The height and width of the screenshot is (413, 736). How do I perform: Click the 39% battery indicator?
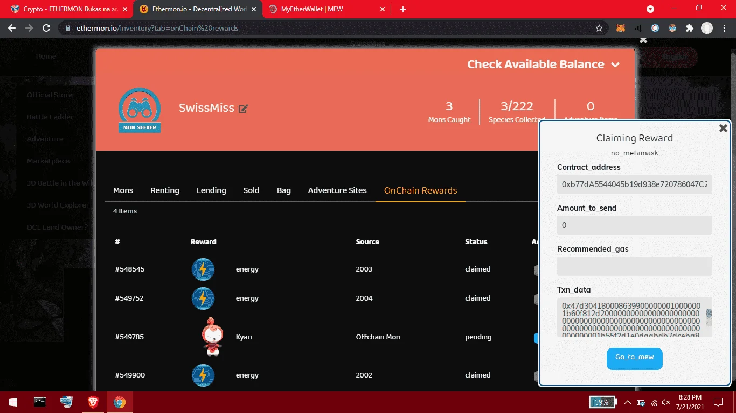(x=603, y=402)
